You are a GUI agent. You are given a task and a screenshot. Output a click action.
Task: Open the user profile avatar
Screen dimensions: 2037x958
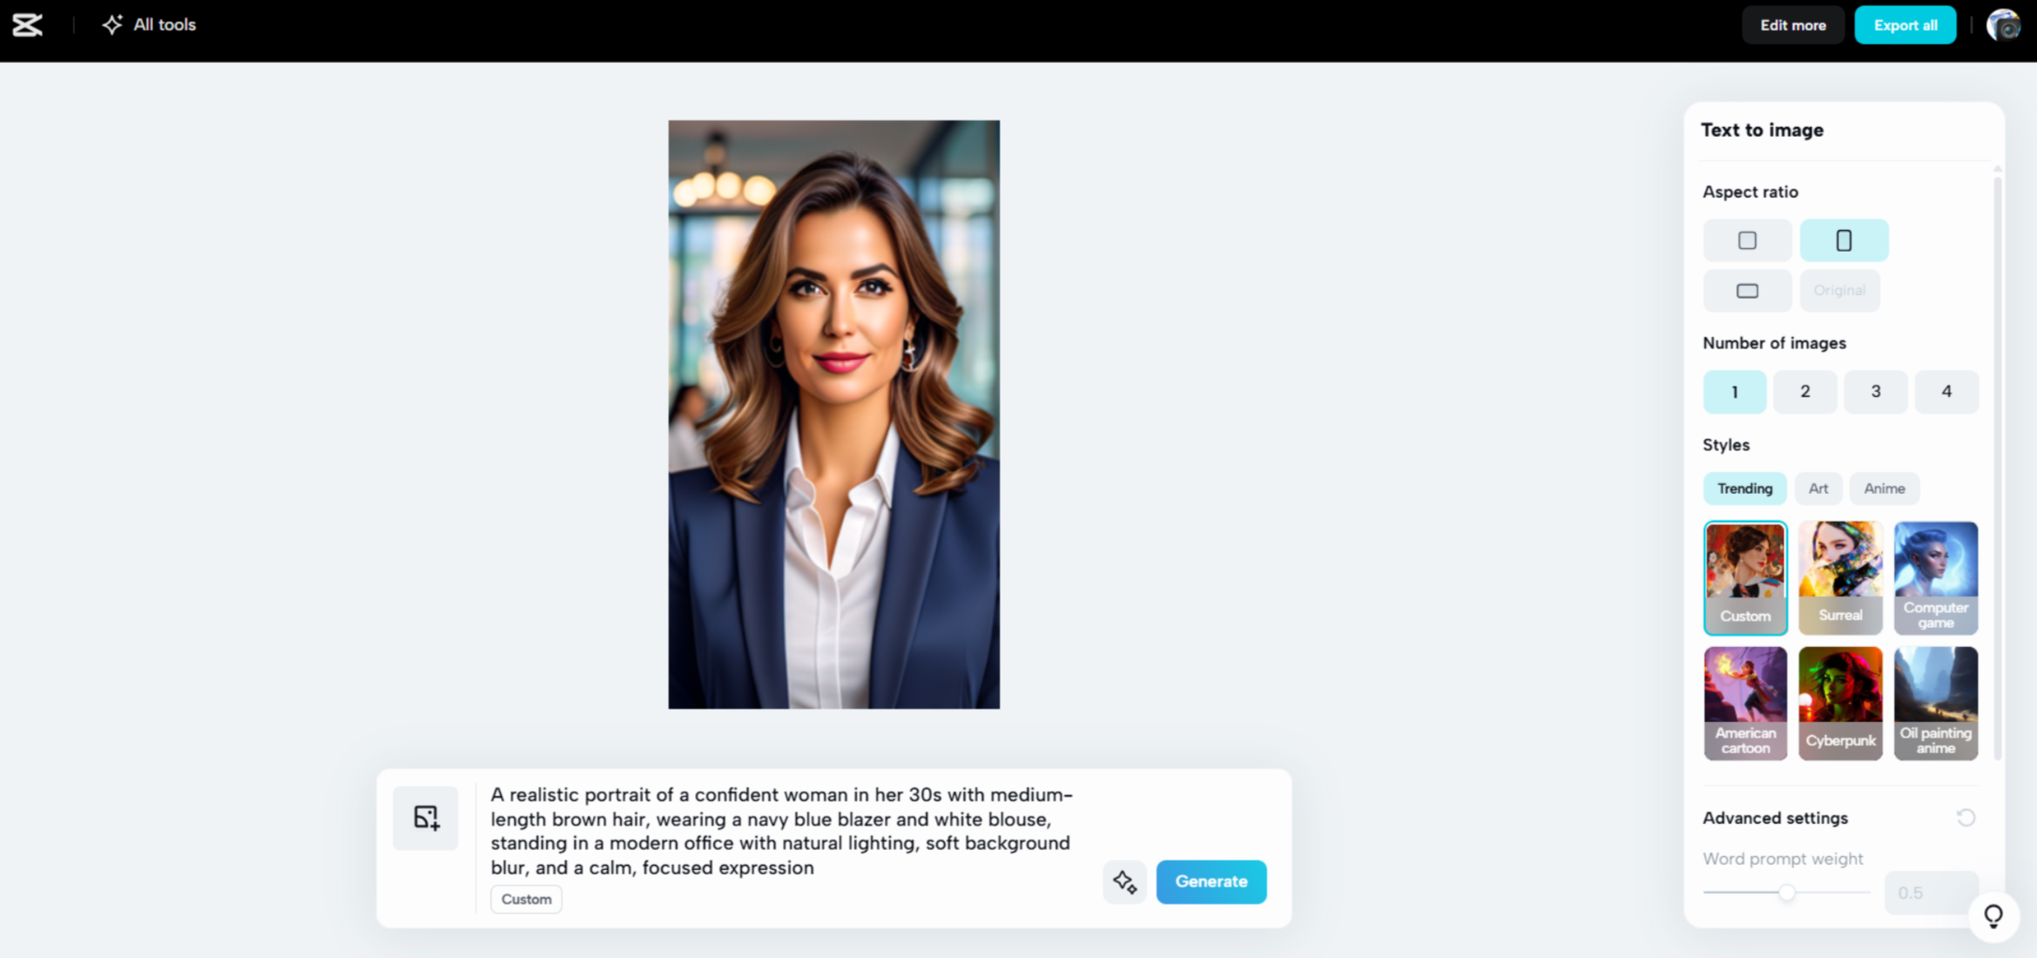pyautogui.click(x=2003, y=24)
